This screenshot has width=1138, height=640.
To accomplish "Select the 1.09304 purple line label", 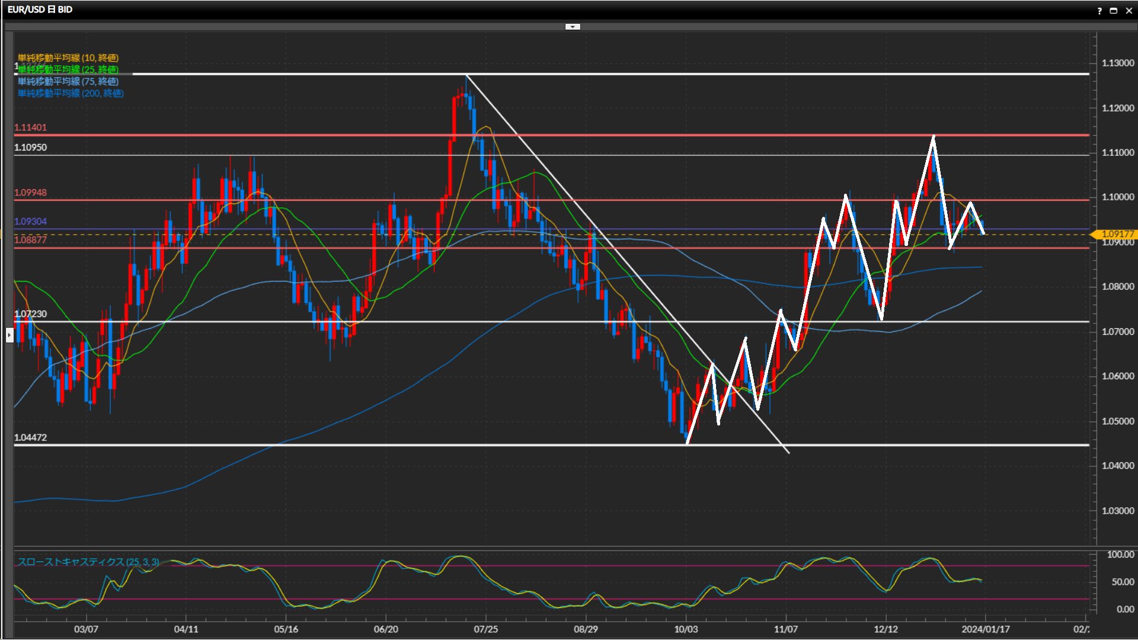I will [x=30, y=221].
